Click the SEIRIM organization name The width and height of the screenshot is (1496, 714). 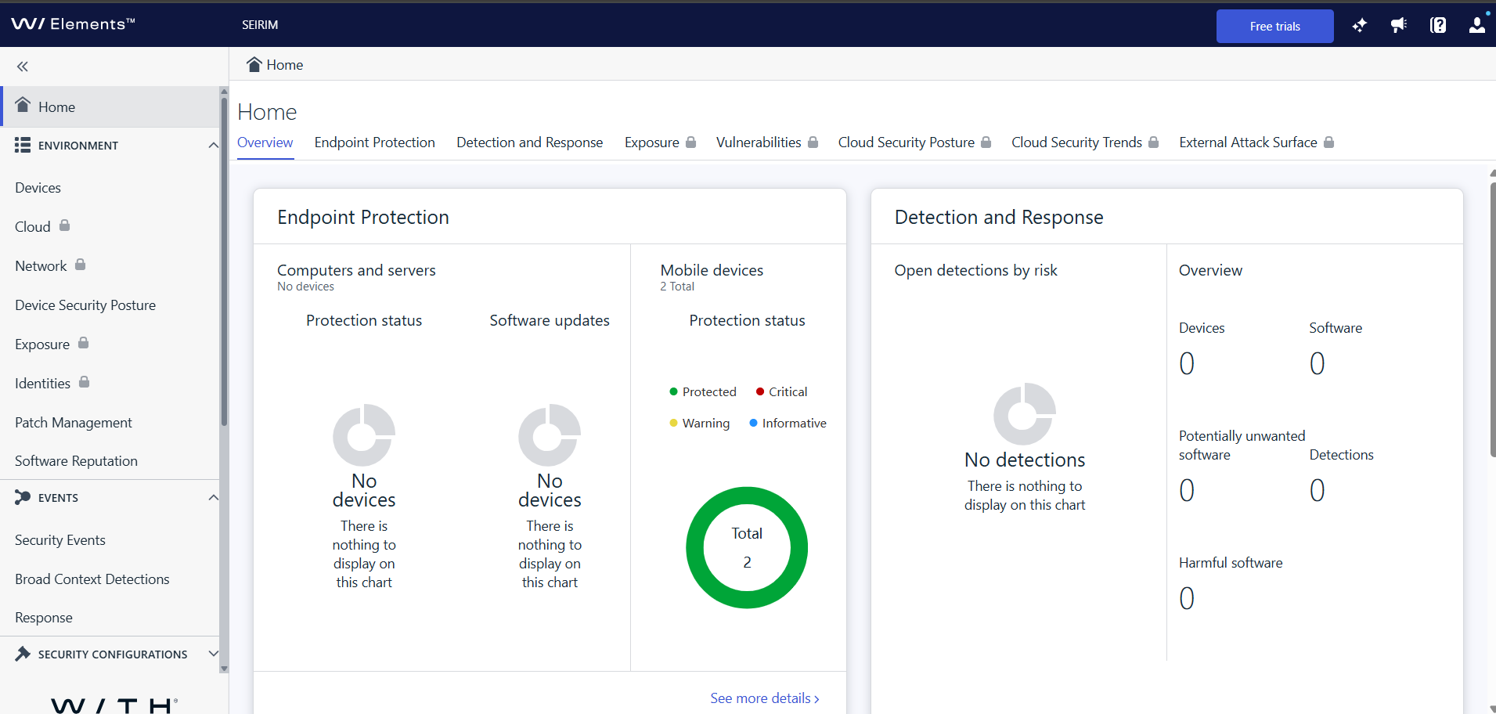coord(260,25)
